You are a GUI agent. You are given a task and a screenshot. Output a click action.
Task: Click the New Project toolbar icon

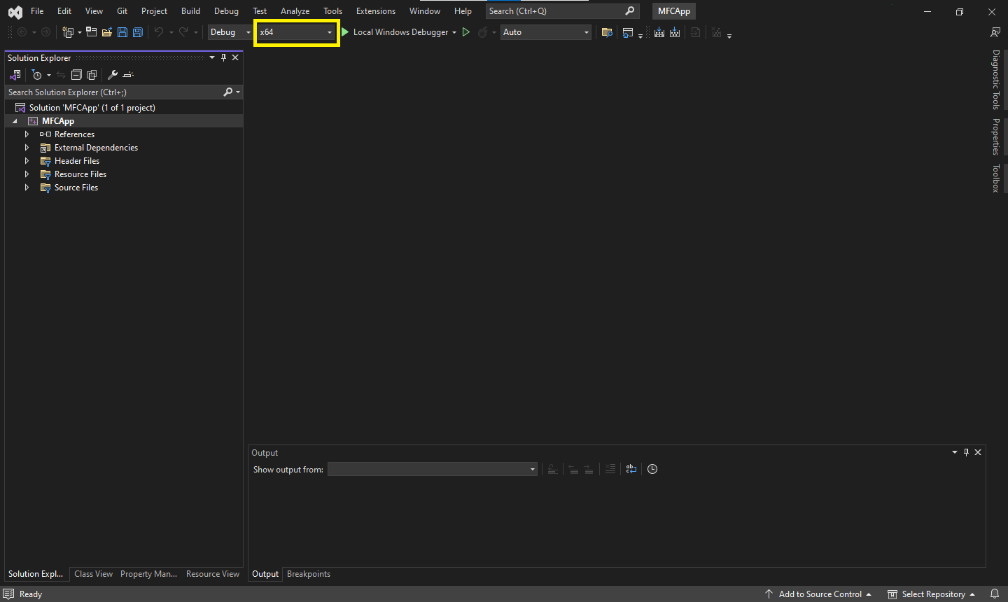(x=68, y=32)
